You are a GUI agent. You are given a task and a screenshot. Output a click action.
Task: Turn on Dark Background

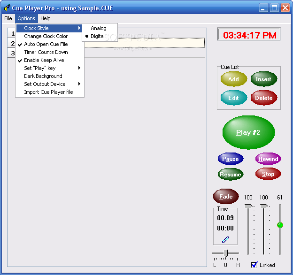tap(49, 76)
